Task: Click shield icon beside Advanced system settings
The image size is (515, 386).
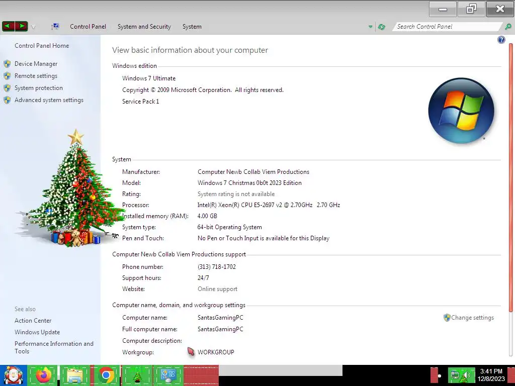Action: tap(7, 100)
